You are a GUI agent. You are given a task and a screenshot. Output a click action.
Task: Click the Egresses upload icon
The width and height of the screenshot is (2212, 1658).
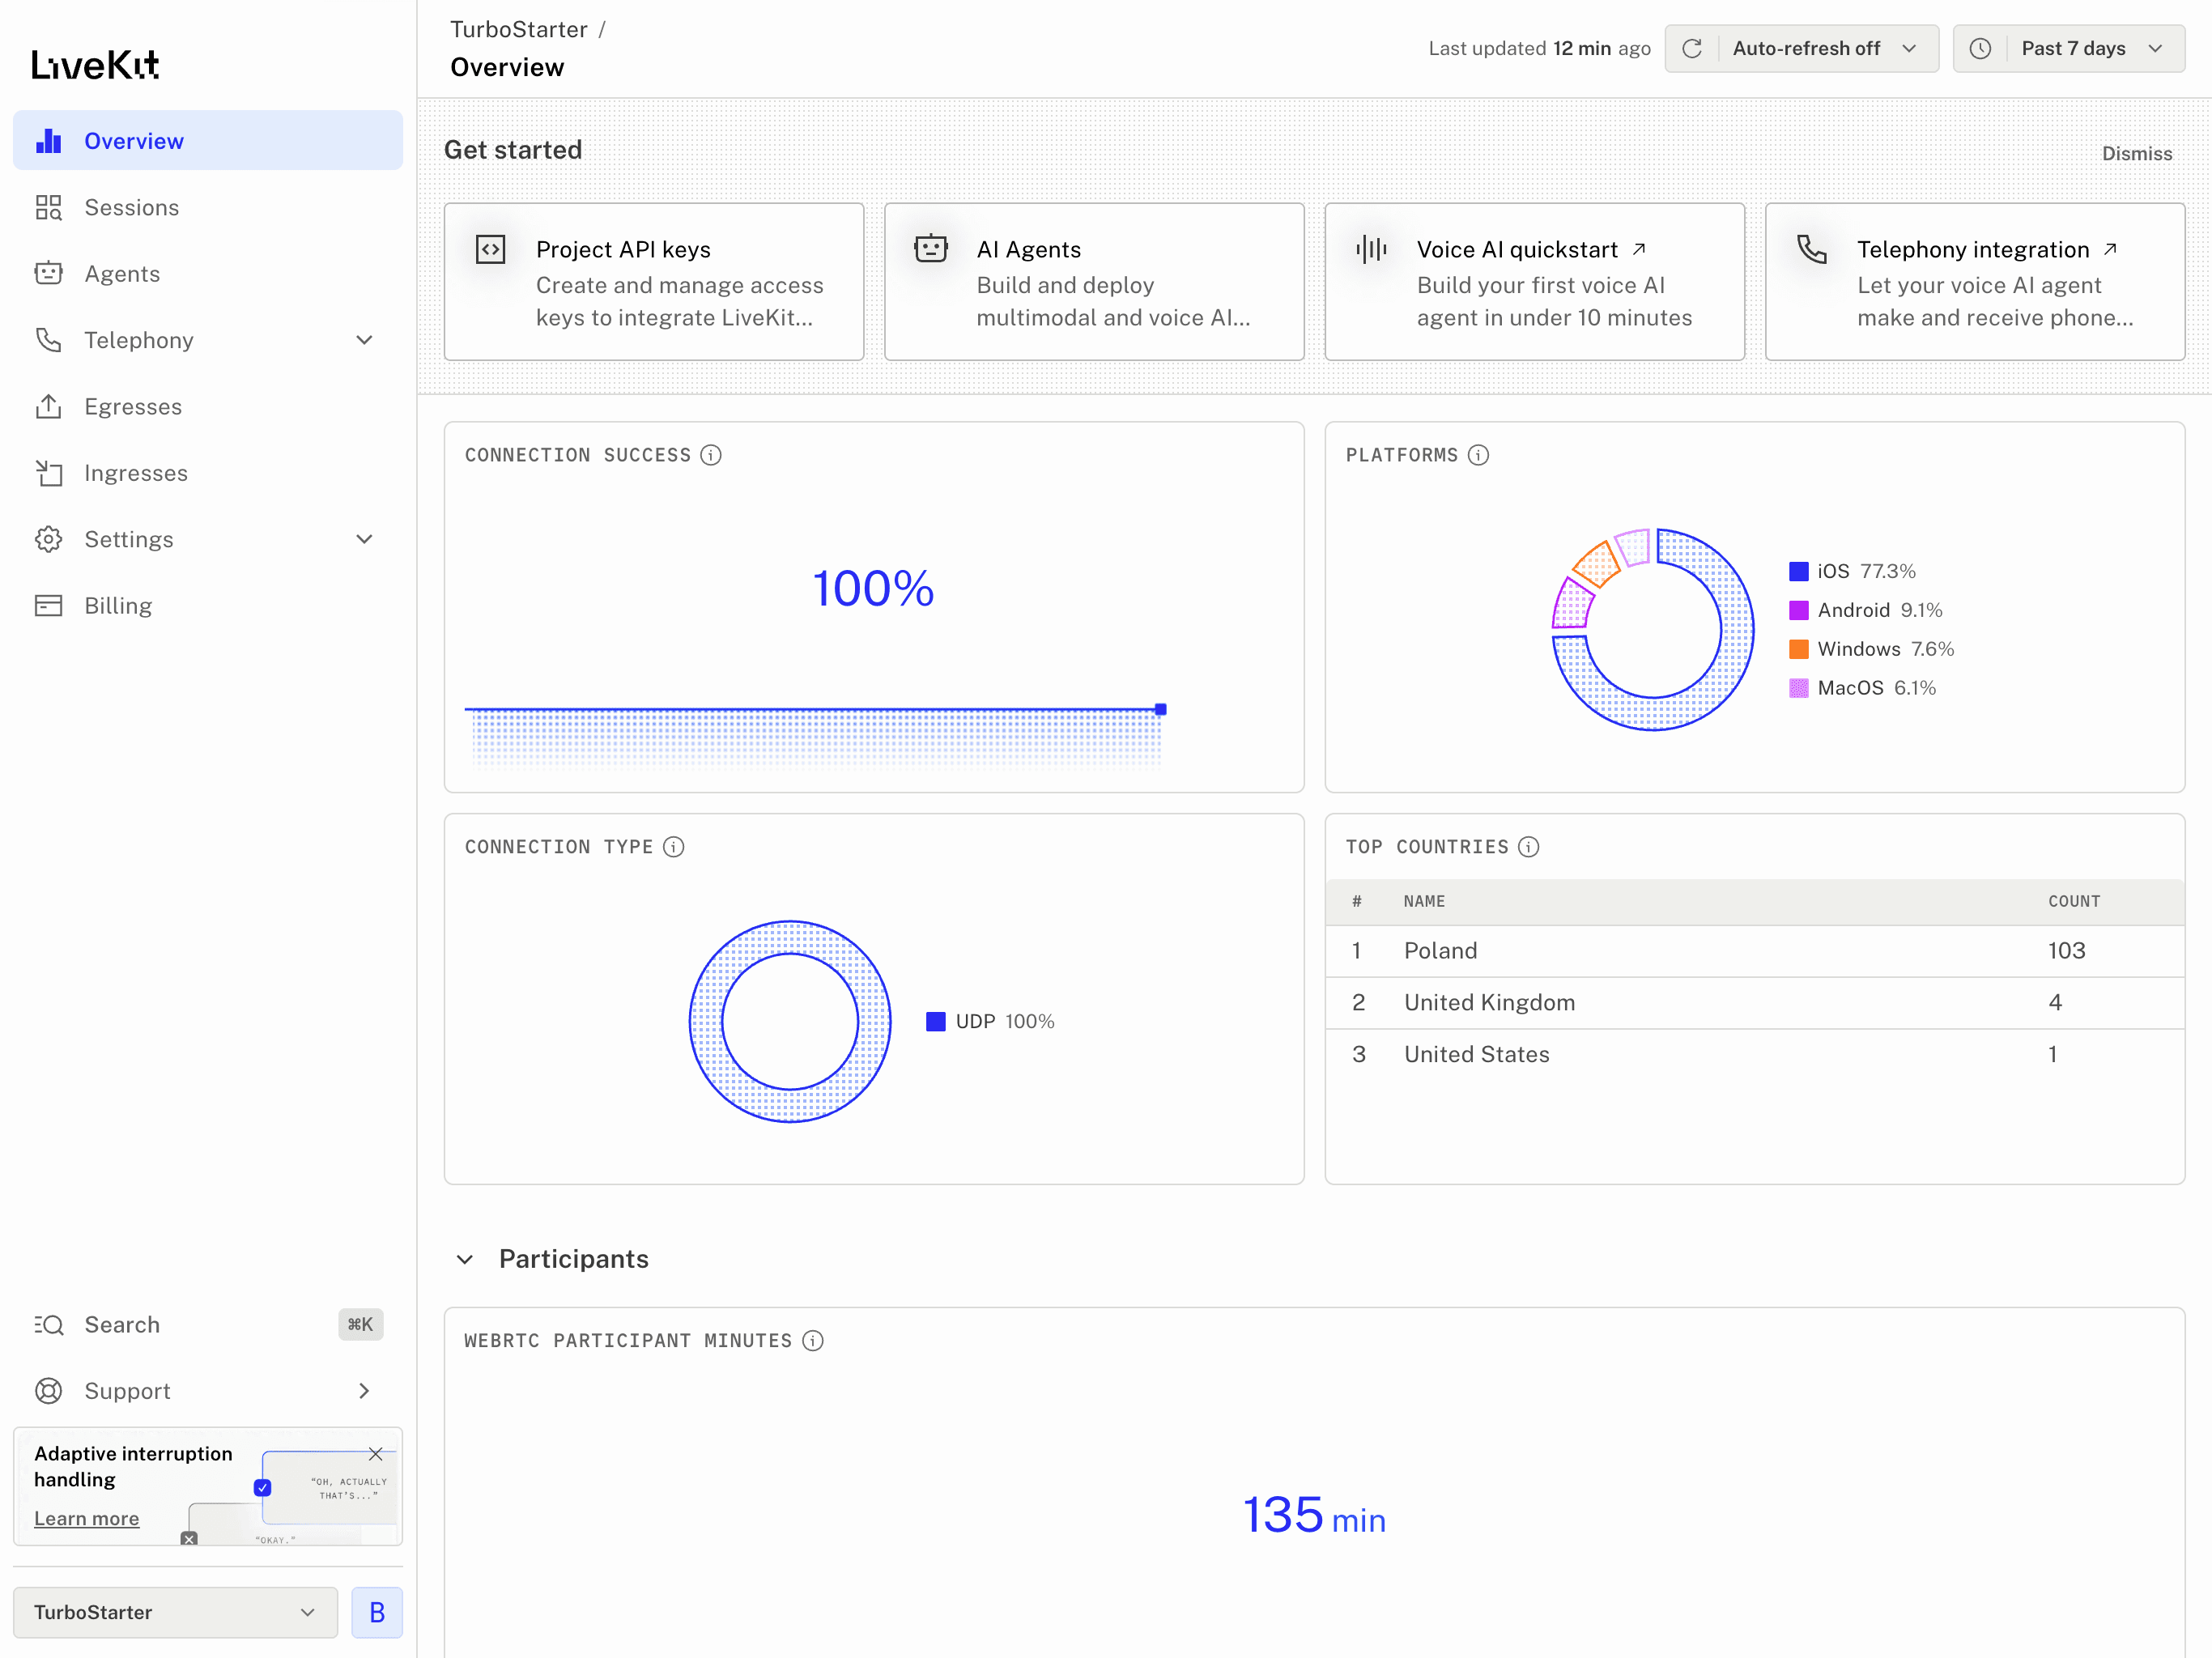[49, 406]
